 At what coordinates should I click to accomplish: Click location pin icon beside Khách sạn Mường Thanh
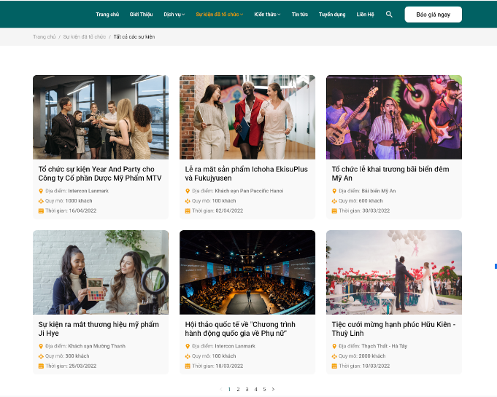41,346
